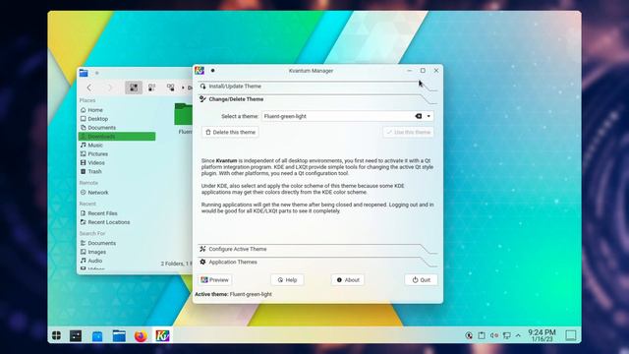Click the Kvantum Manager taskbar icon

click(x=162, y=335)
